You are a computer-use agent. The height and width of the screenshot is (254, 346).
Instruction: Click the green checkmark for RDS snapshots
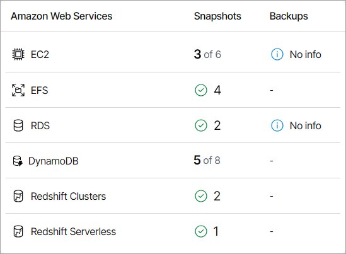coord(201,125)
